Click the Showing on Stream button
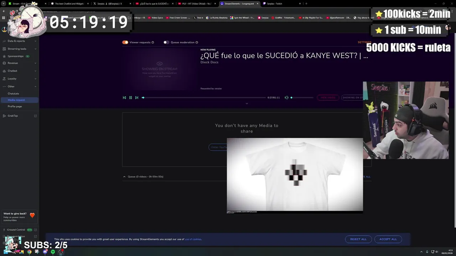This screenshot has width=456, height=256. (353, 97)
